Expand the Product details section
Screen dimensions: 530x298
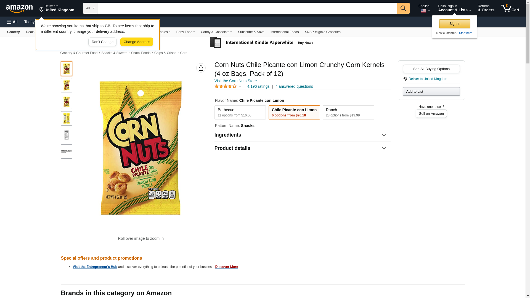[x=302, y=148]
